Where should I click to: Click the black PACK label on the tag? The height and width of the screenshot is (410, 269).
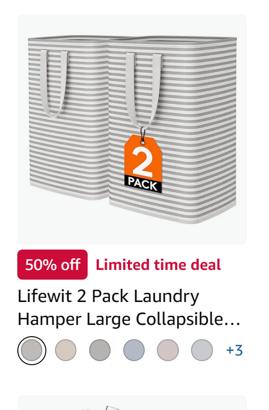[143, 184]
